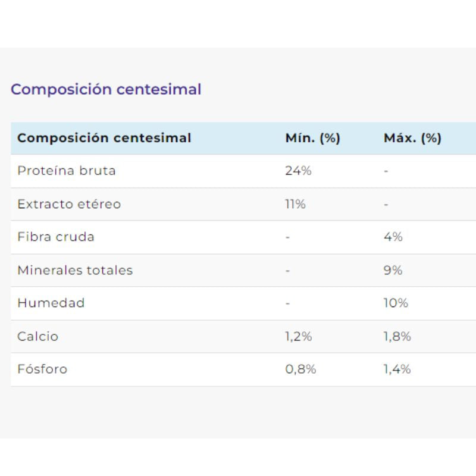476x476 pixels.
Task: Click the 1,2% Calcio minimum value
Action: 299,337
